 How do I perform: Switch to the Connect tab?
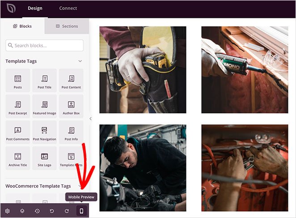point(68,9)
